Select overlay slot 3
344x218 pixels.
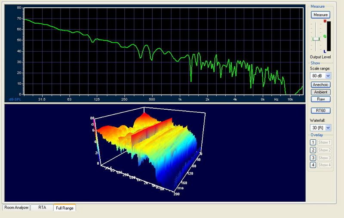pyautogui.click(x=313, y=158)
